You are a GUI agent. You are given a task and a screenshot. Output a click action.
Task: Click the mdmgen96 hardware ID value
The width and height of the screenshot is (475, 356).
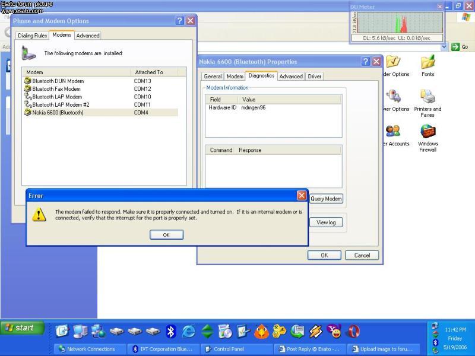254,107
